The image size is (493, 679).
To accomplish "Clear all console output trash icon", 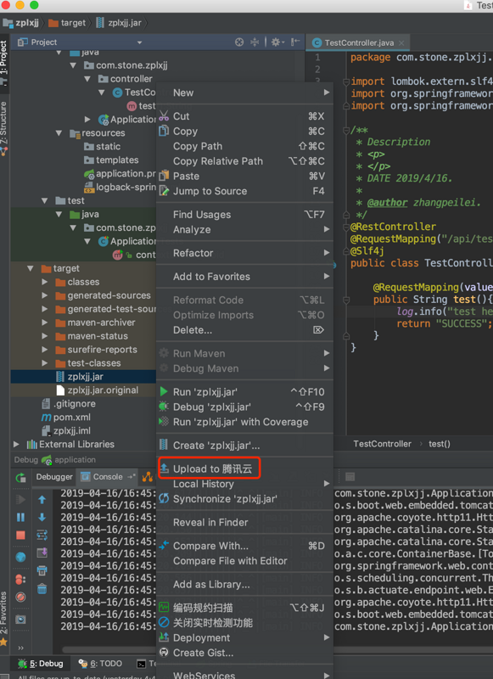I will click(42, 589).
